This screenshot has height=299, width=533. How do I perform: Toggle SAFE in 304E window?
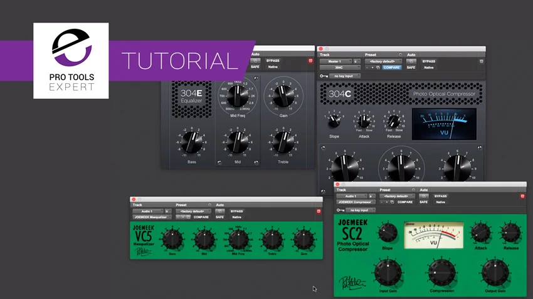point(255,67)
